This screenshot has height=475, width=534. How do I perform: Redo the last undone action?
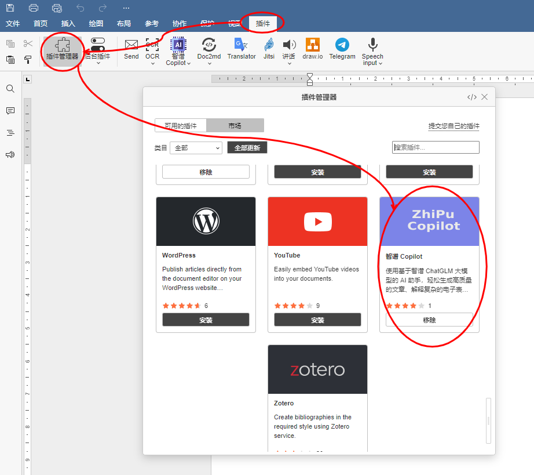pos(103,8)
